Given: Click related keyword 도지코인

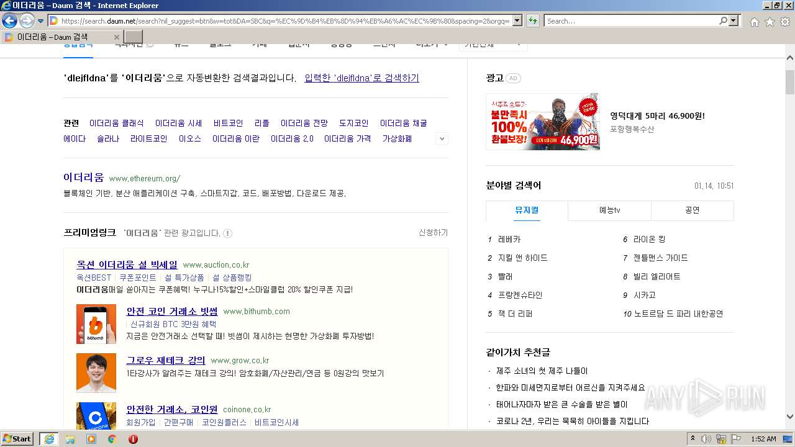Looking at the screenshot, I should pos(353,123).
